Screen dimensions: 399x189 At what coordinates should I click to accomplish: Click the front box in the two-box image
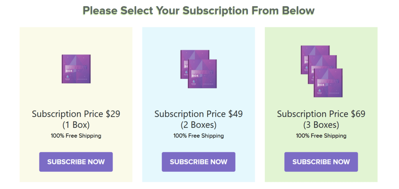click(x=202, y=74)
